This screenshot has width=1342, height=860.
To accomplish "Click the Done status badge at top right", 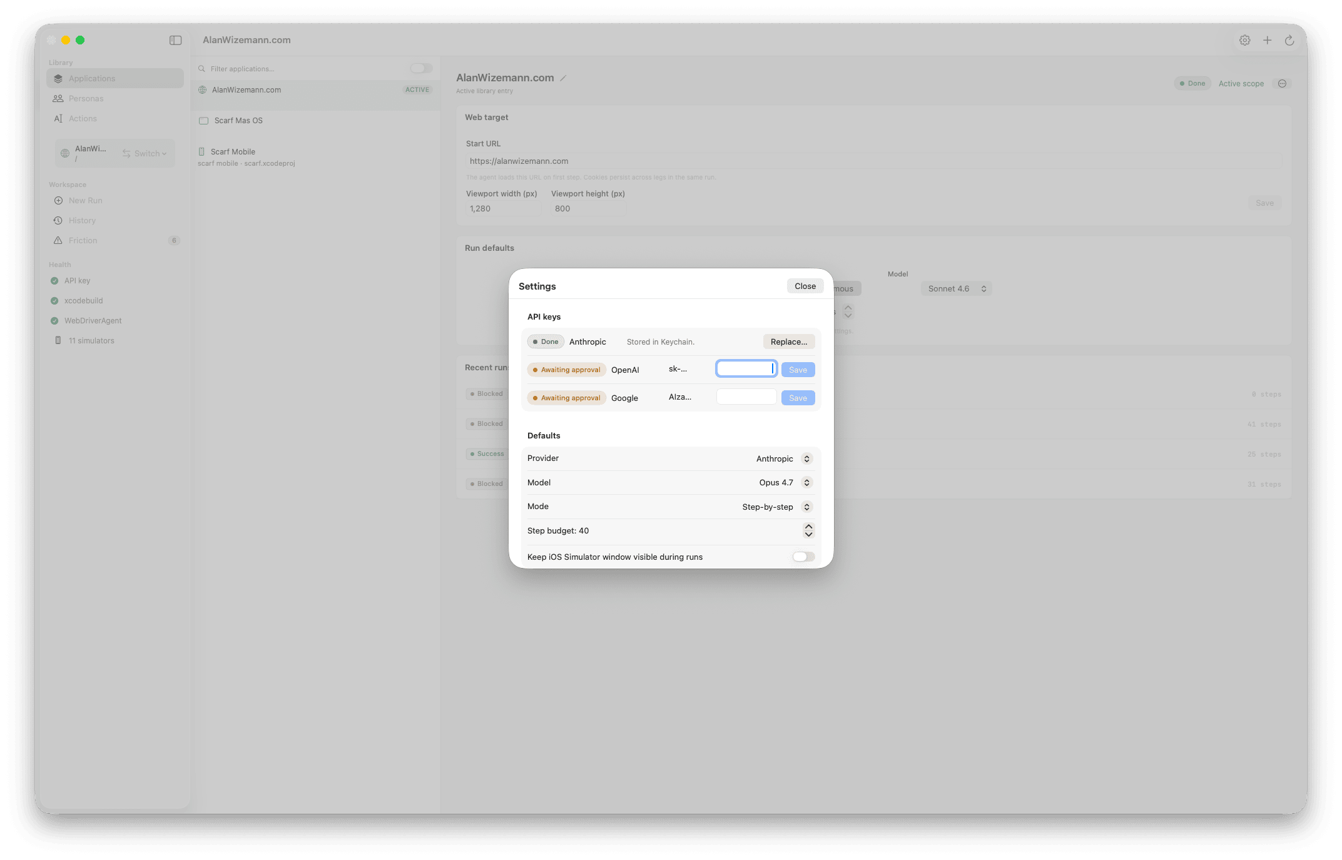I will pos(1192,83).
